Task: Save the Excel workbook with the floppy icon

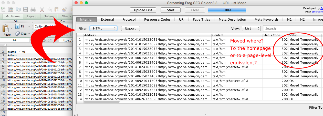Action: [x=26, y=10]
